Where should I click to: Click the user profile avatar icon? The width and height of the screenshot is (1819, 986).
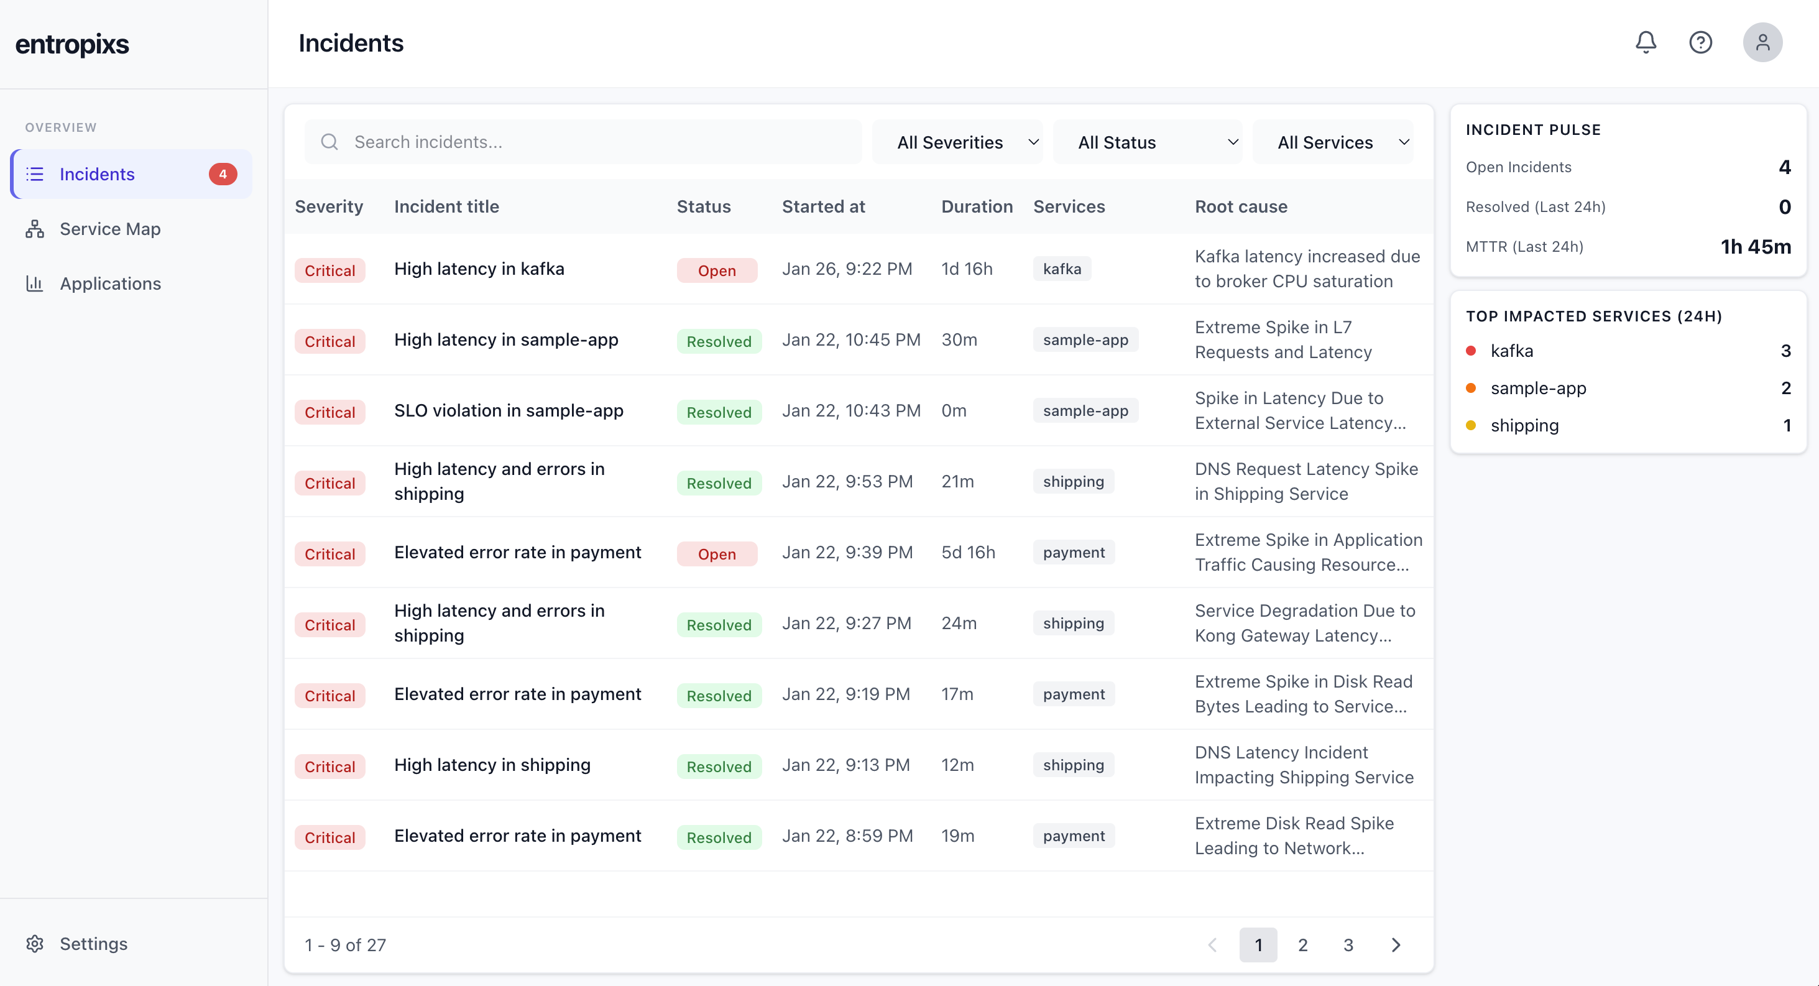(x=1762, y=42)
